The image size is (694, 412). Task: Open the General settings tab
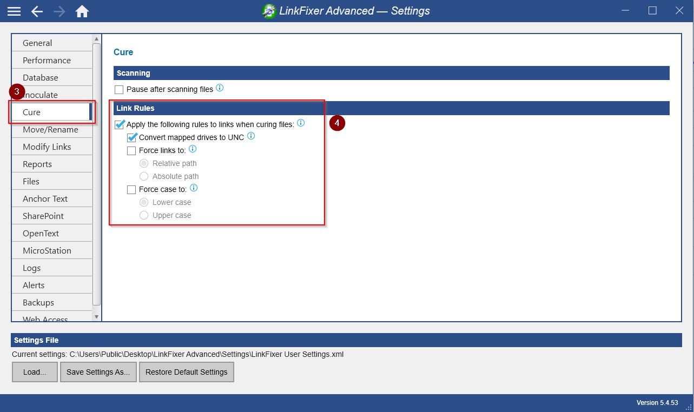pos(52,43)
